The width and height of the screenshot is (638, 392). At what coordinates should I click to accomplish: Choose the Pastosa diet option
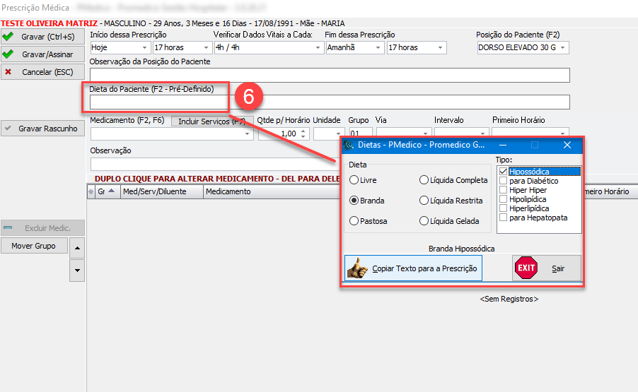pos(354,221)
